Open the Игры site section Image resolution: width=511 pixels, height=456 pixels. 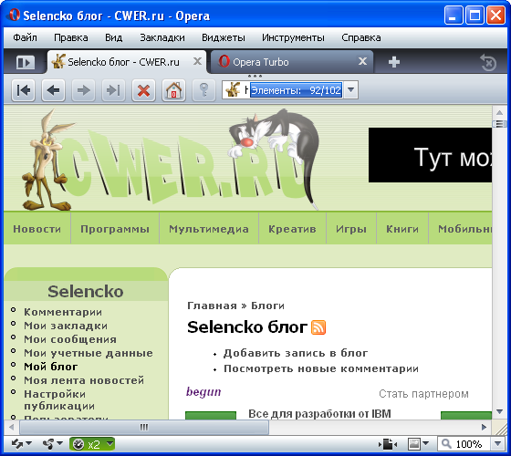tap(351, 229)
